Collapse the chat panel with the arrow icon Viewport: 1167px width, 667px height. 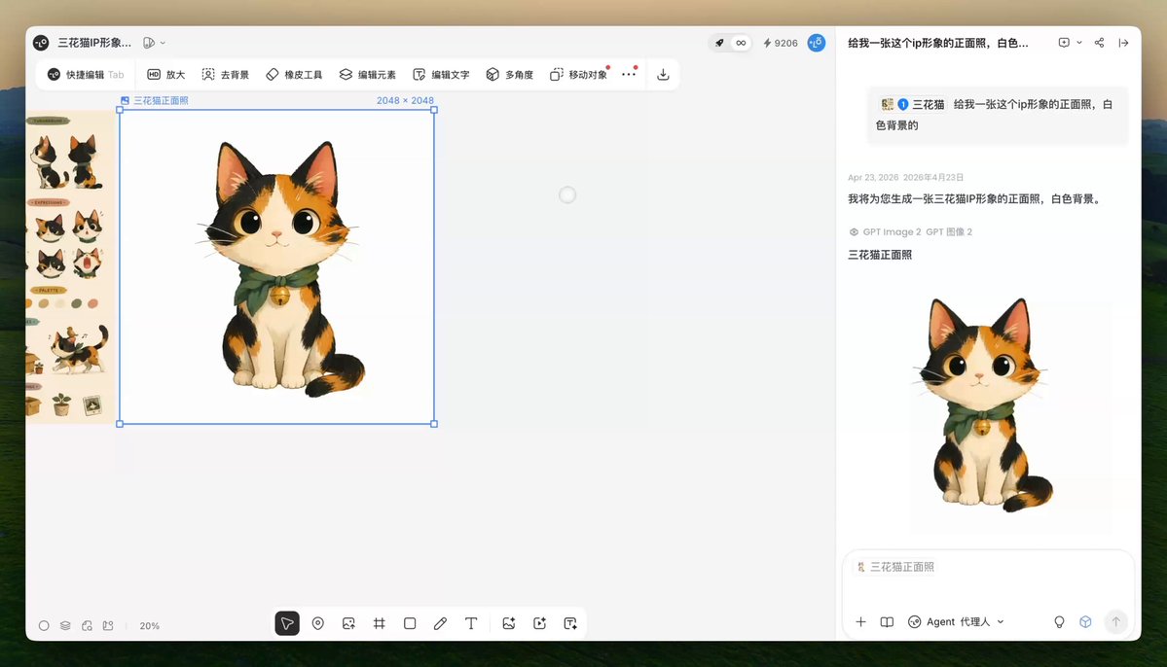[1123, 43]
